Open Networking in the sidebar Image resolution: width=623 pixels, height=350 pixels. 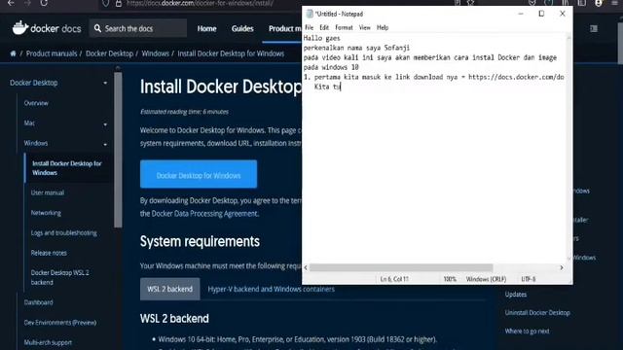click(46, 213)
